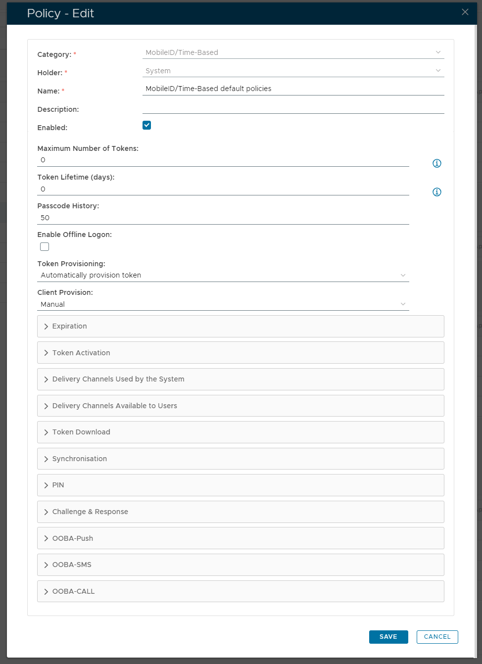The image size is (482, 664).
Task: Click the Cancel button
Action: [x=437, y=637]
